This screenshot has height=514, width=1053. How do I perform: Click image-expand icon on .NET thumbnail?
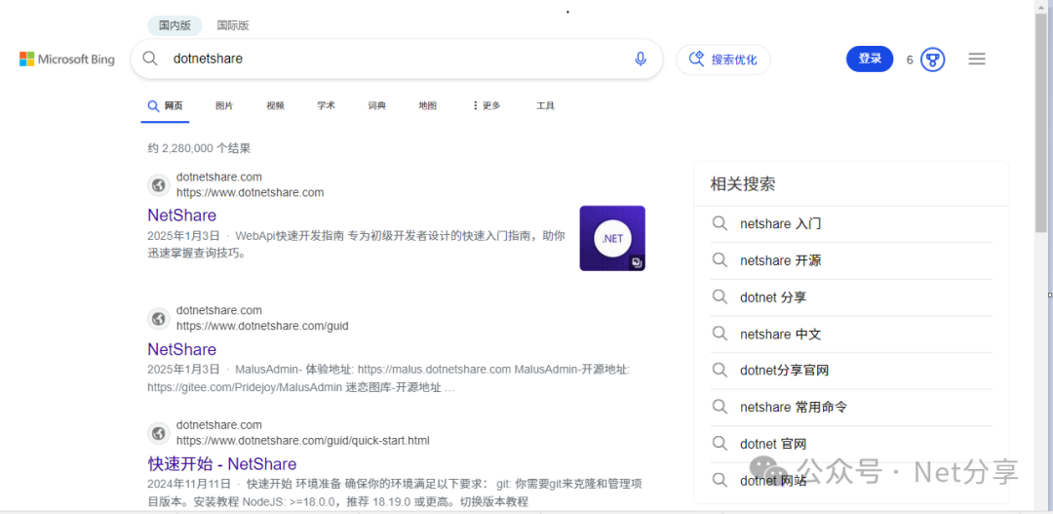(636, 262)
